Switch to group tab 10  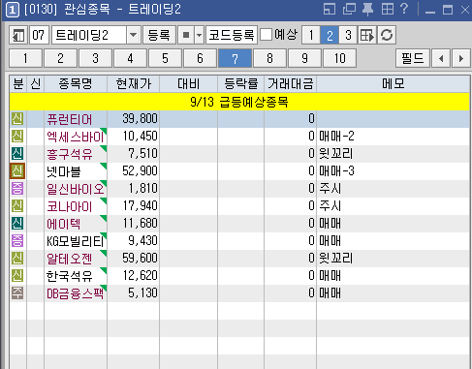click(x=339, y=58)
